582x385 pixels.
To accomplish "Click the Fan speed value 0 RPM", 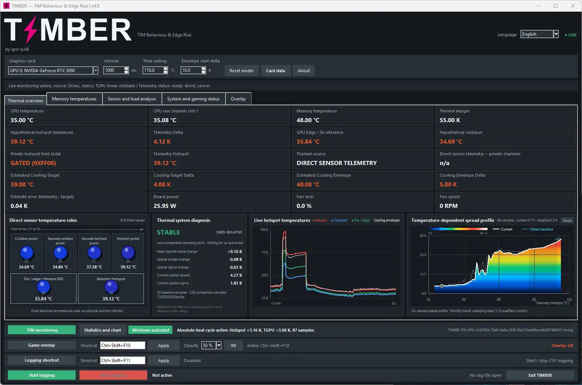I will [449, 206].
